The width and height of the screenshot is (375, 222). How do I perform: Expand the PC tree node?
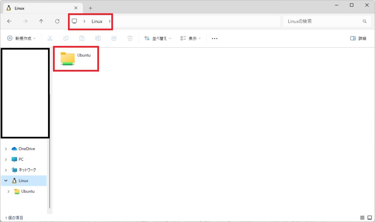[6, 159]
